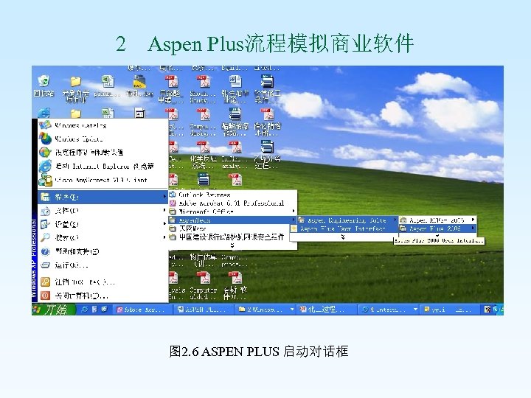Open the AspenTech program folder
This screenshot has width=531, height=398.
[x=232, y=220]
